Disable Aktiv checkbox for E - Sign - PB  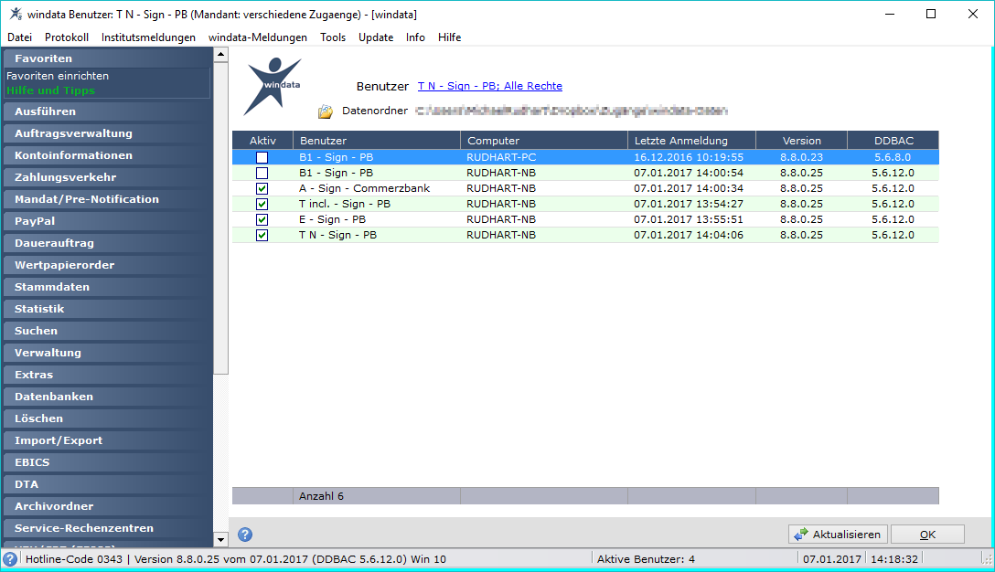click(x=262, y=219)
